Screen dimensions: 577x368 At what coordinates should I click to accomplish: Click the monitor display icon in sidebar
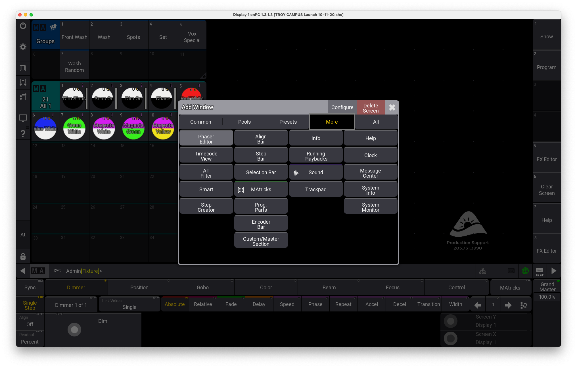coord(23,118)
